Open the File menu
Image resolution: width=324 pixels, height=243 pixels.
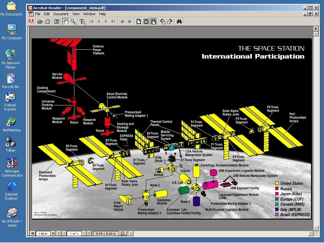pyautogui.click(x=38, y=14)
